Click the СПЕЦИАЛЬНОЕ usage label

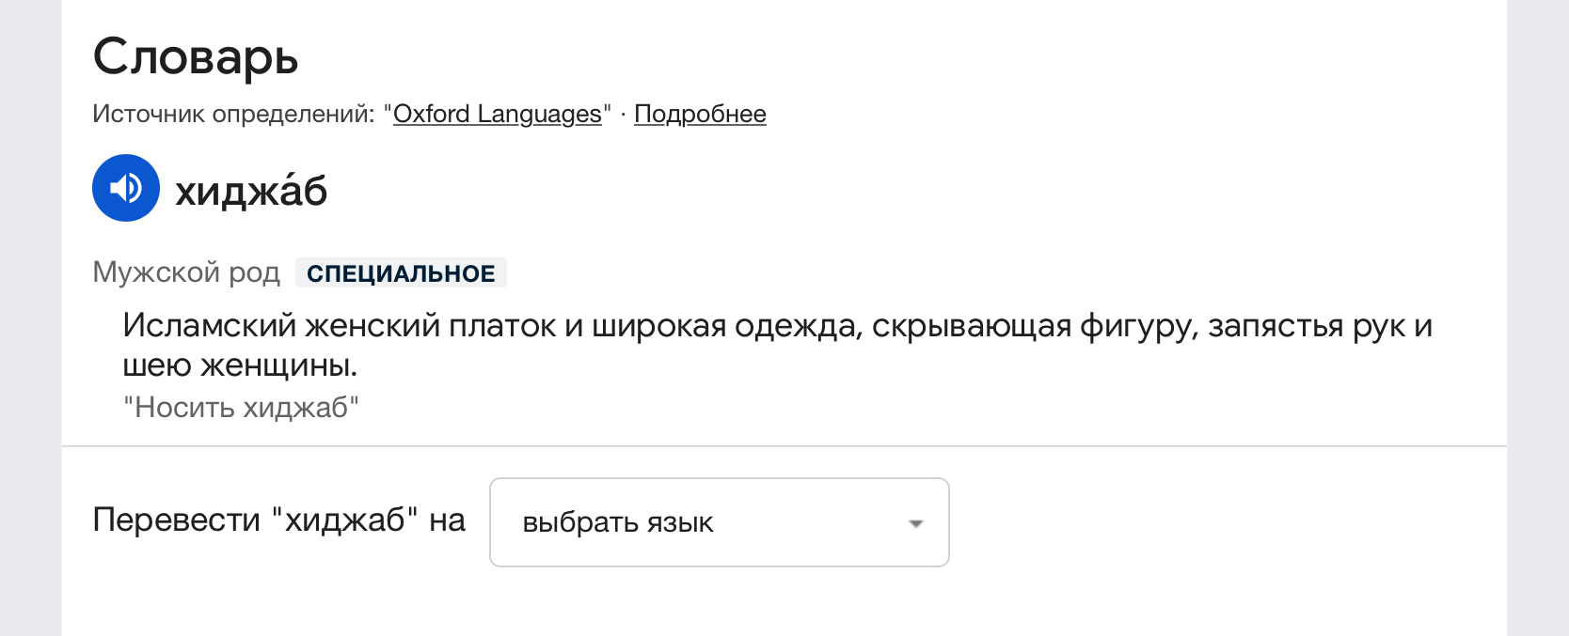point(401,273)
